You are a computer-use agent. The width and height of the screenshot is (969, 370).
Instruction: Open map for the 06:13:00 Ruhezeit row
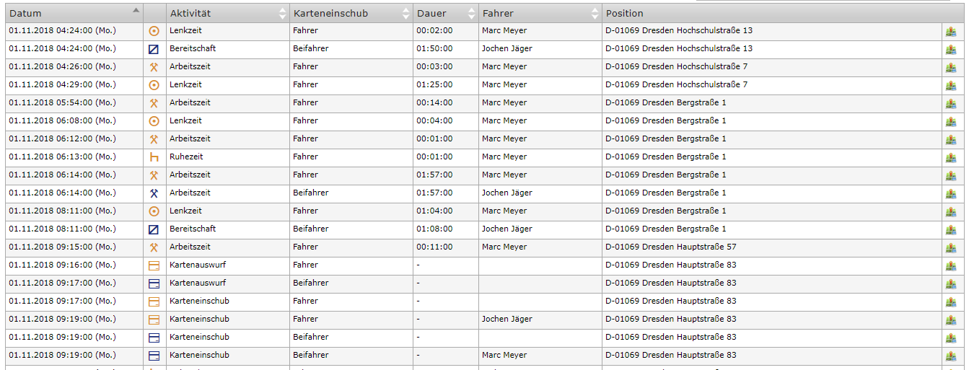click(x=951, y=157)
